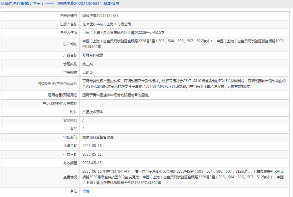Click the 有效期至 label
Screen dimensions: 293x197
pyautogui.click(x=70, y=163)
